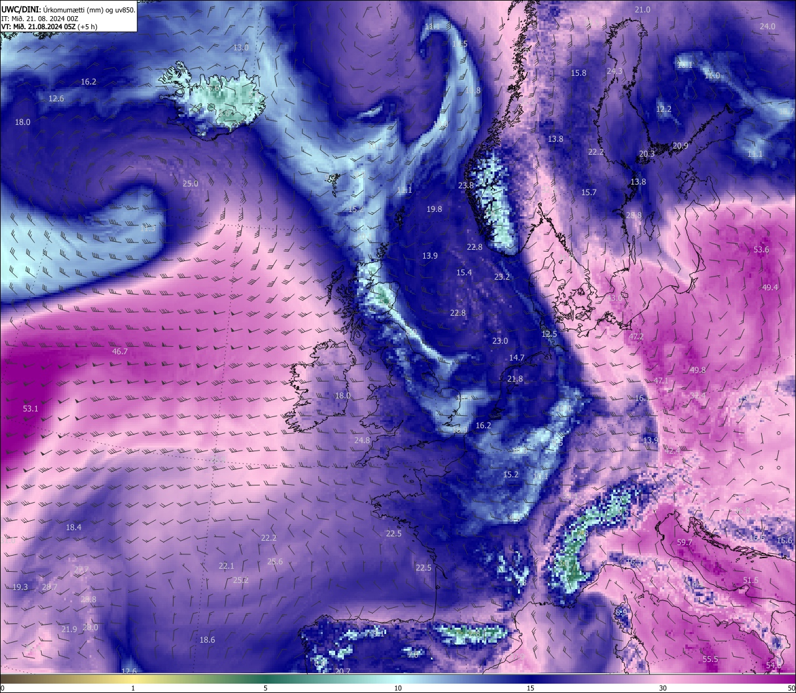Viewport: 796px width, 693px height.
Task: Click the value 53.1 on the map
Action: 30,409
